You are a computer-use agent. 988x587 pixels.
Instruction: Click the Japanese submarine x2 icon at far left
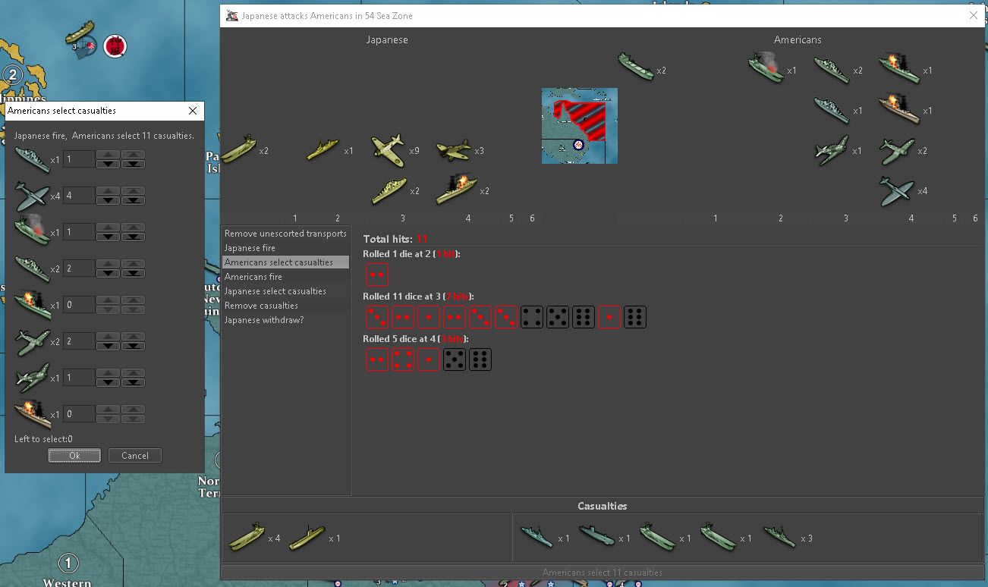(238, 150)
